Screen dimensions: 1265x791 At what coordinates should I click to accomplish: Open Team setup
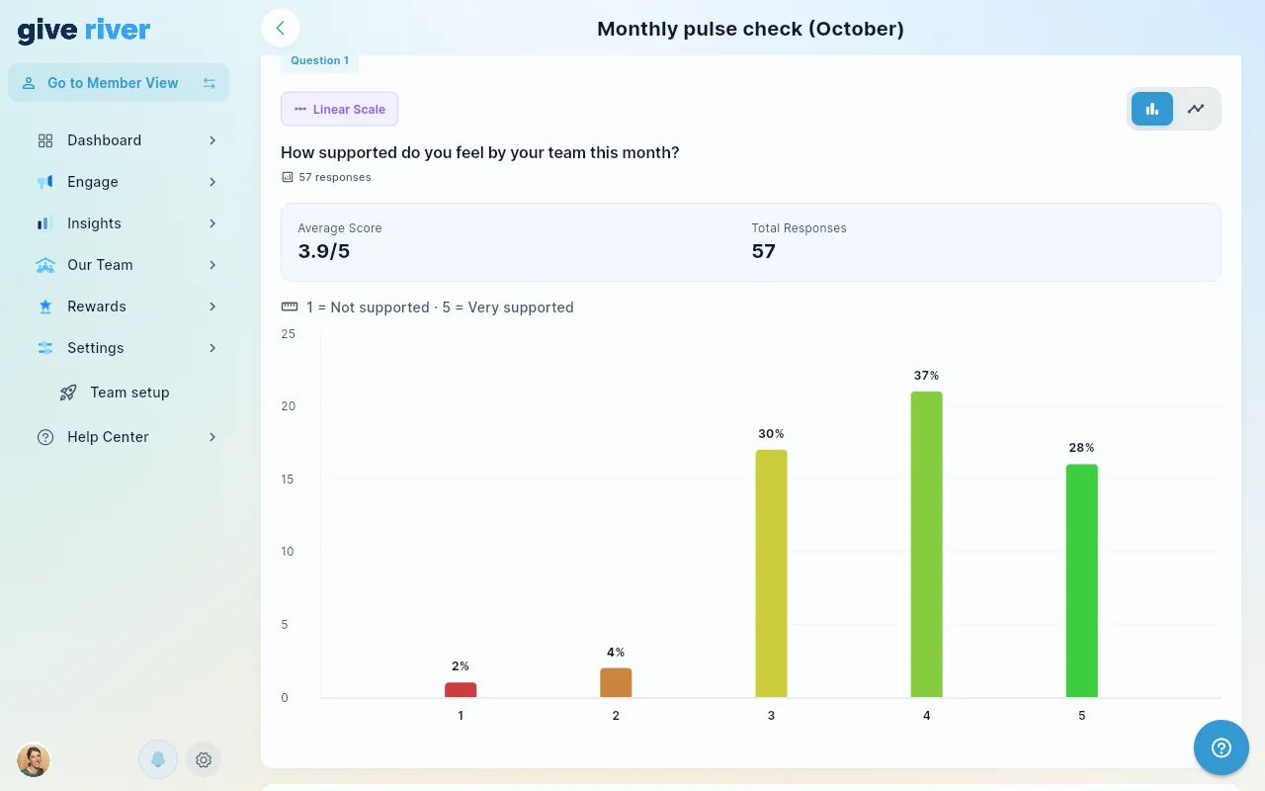tap(129, 393)
